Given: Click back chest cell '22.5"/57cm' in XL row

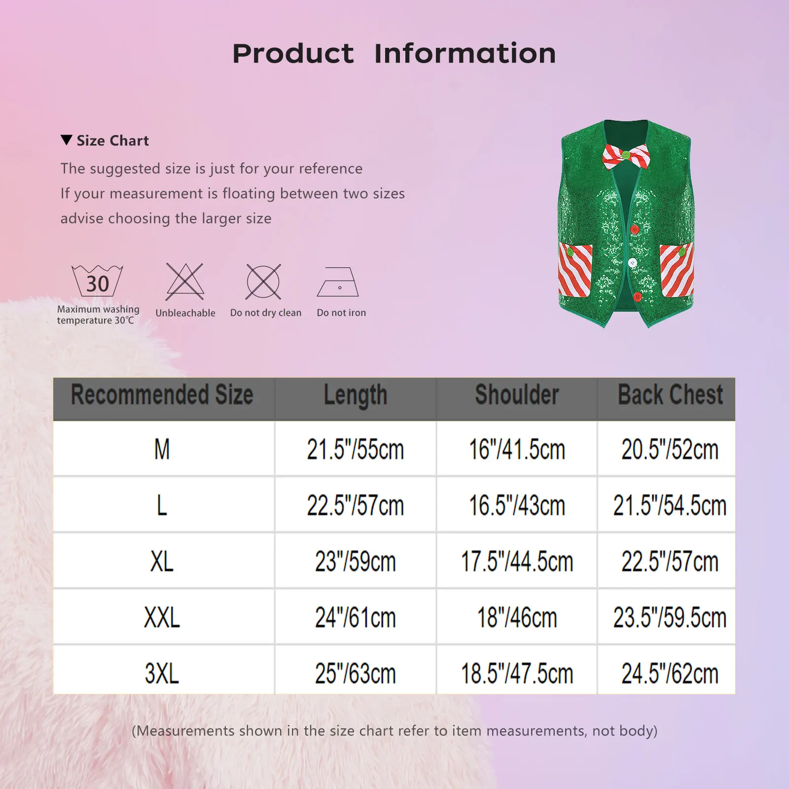Looking at the screenshot, I should pos(666,561).
